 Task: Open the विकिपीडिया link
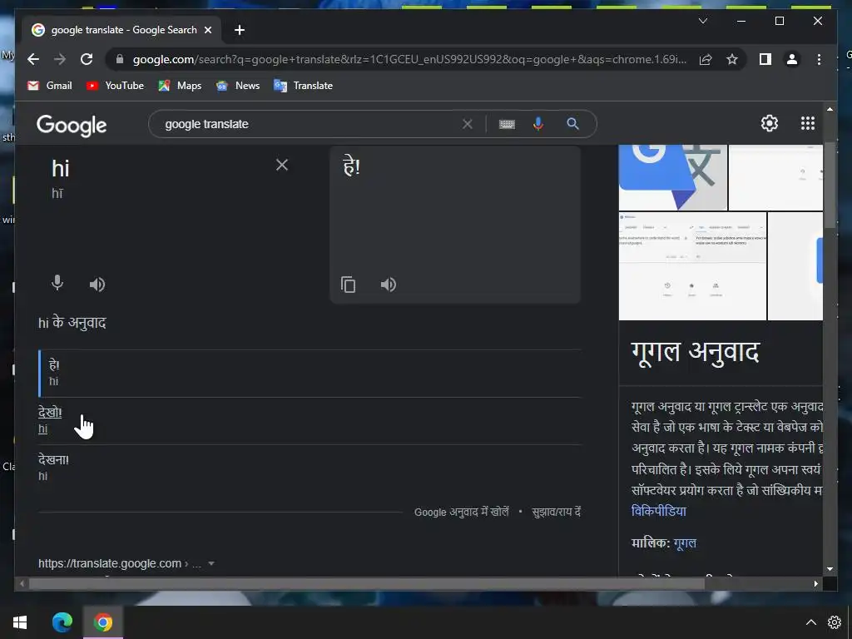(x=659, y=512)
